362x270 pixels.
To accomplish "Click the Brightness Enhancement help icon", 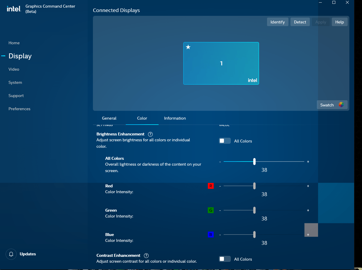I will click(x=150, y=134).
